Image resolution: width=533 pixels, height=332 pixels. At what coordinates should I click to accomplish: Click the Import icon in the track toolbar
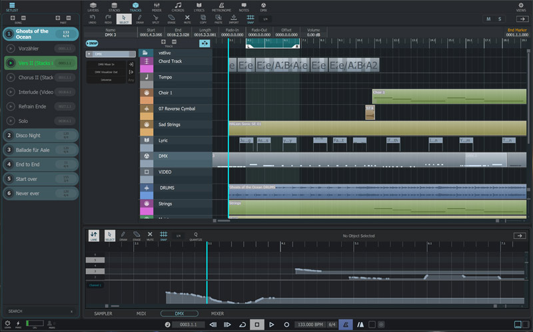tap(234, 19)
